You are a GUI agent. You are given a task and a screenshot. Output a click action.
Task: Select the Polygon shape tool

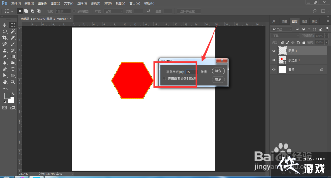(x=13, y=75)
